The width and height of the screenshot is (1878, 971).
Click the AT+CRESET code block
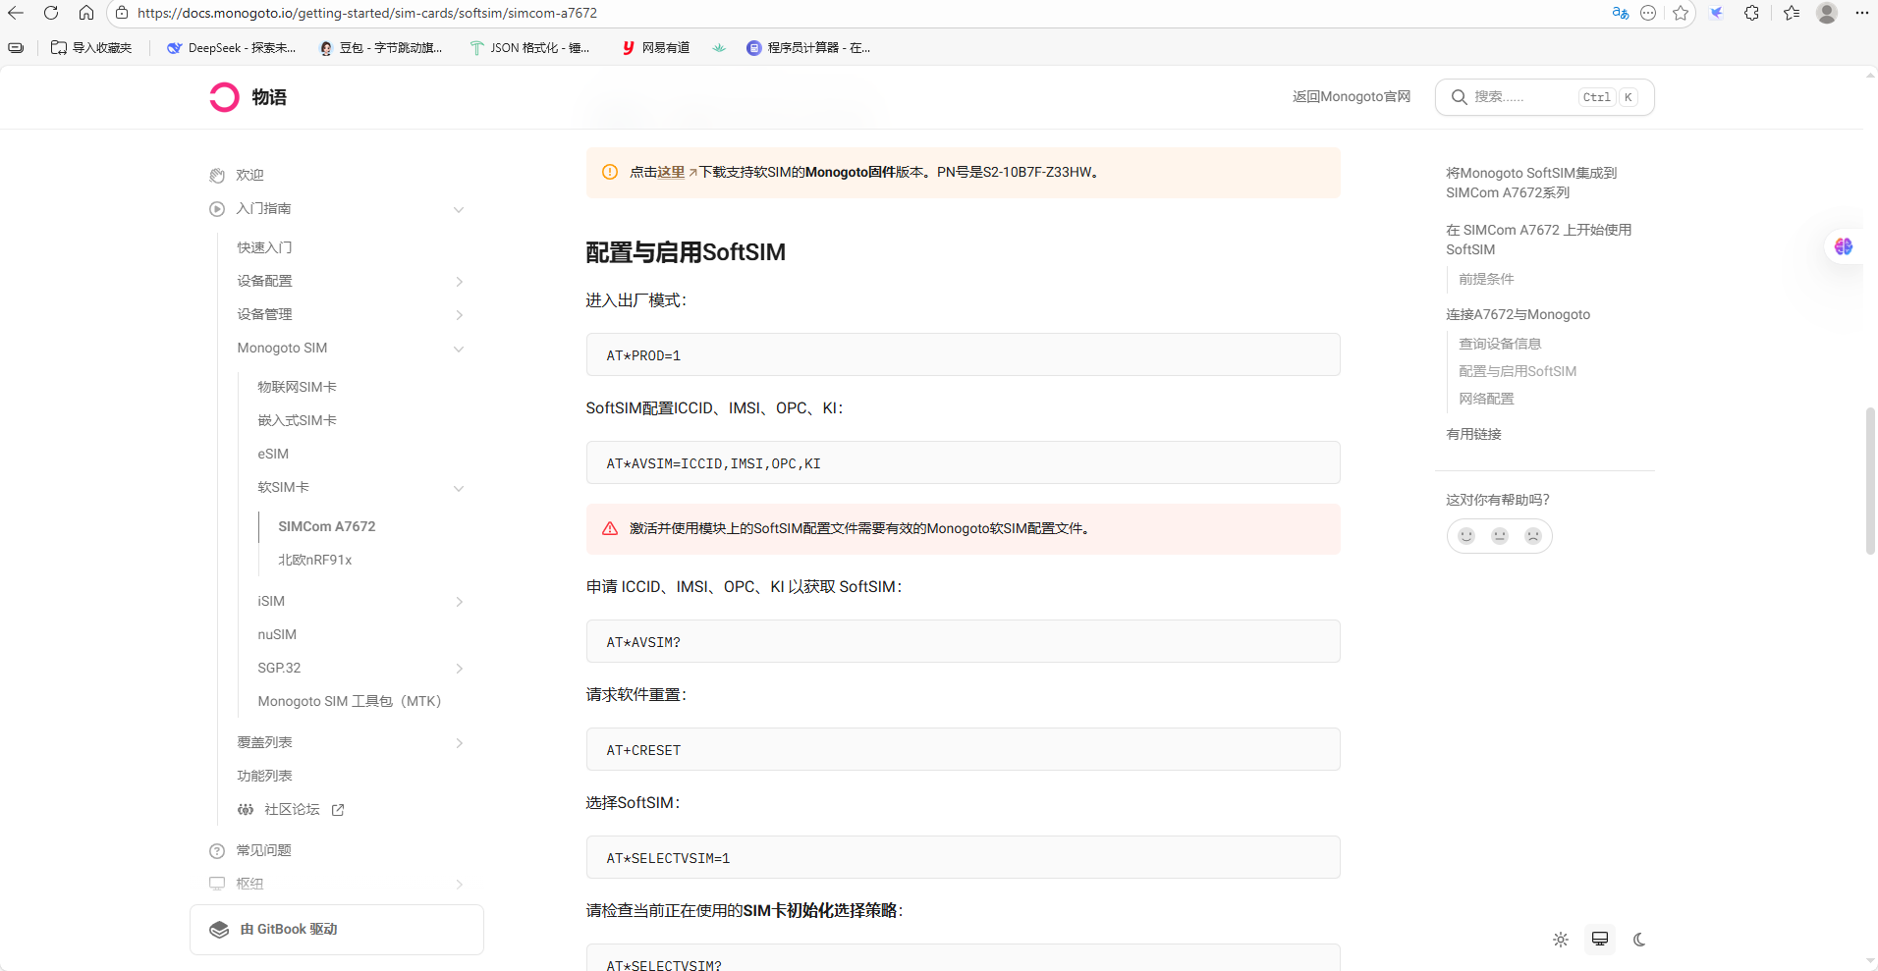pos(963,749)
